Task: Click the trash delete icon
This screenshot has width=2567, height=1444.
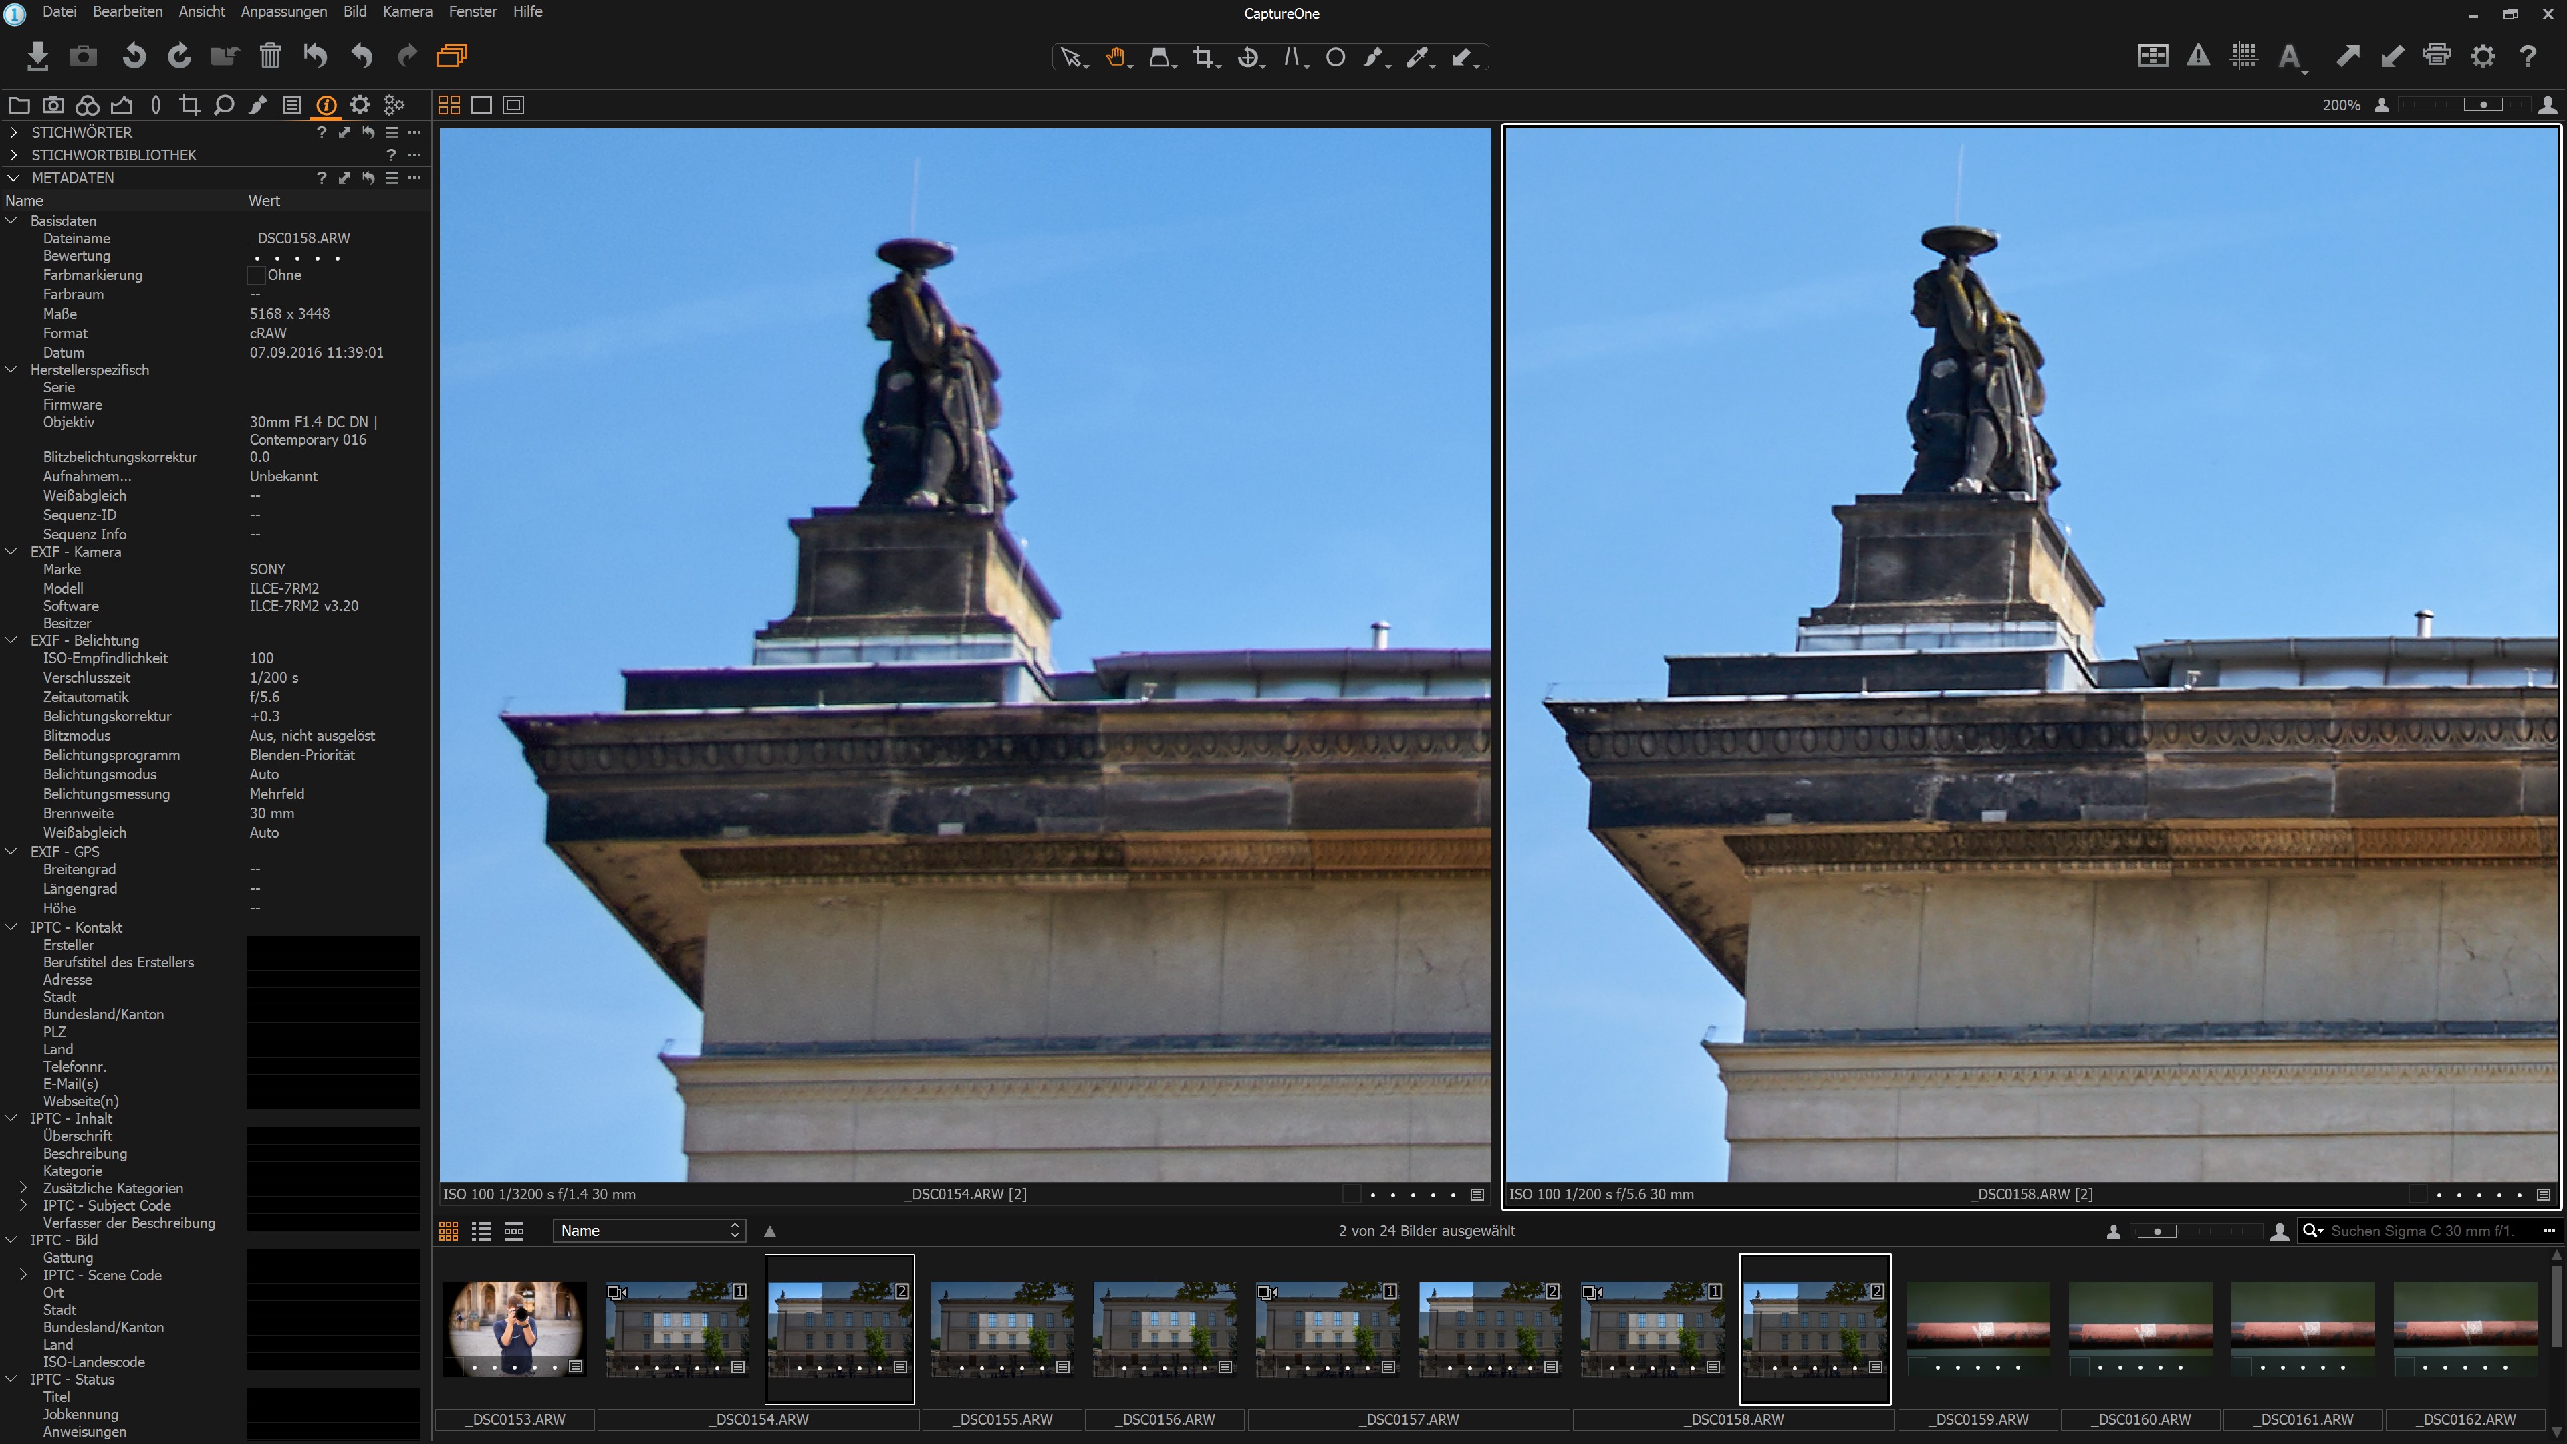Action: pos(270,55)
